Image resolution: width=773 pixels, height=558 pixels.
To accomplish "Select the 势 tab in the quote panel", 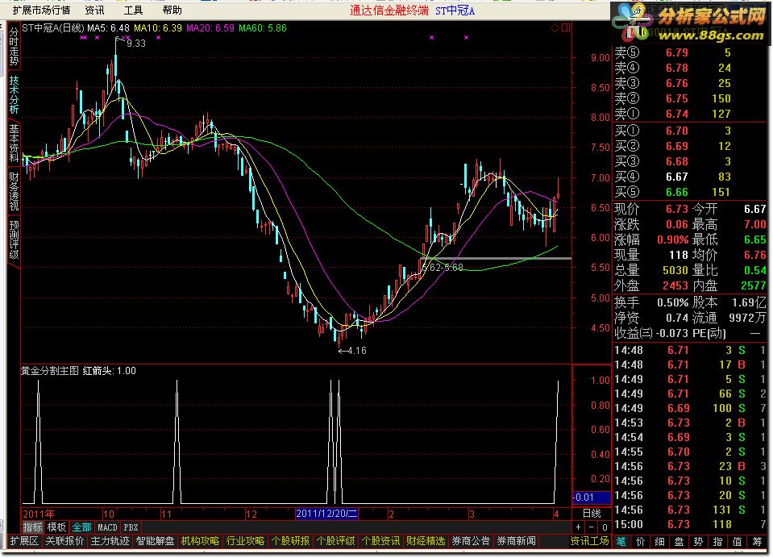I will pos(698,542).
